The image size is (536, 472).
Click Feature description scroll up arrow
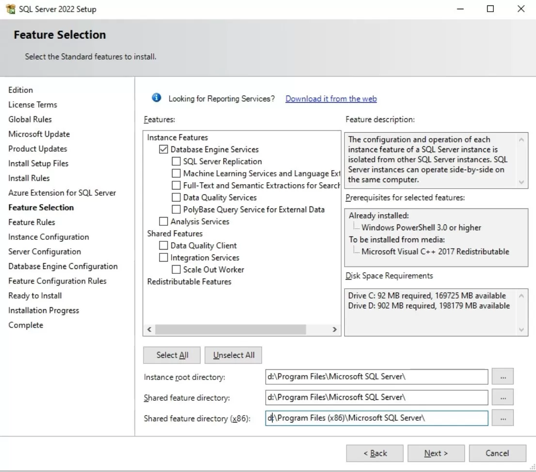click(x=521, y=140)
